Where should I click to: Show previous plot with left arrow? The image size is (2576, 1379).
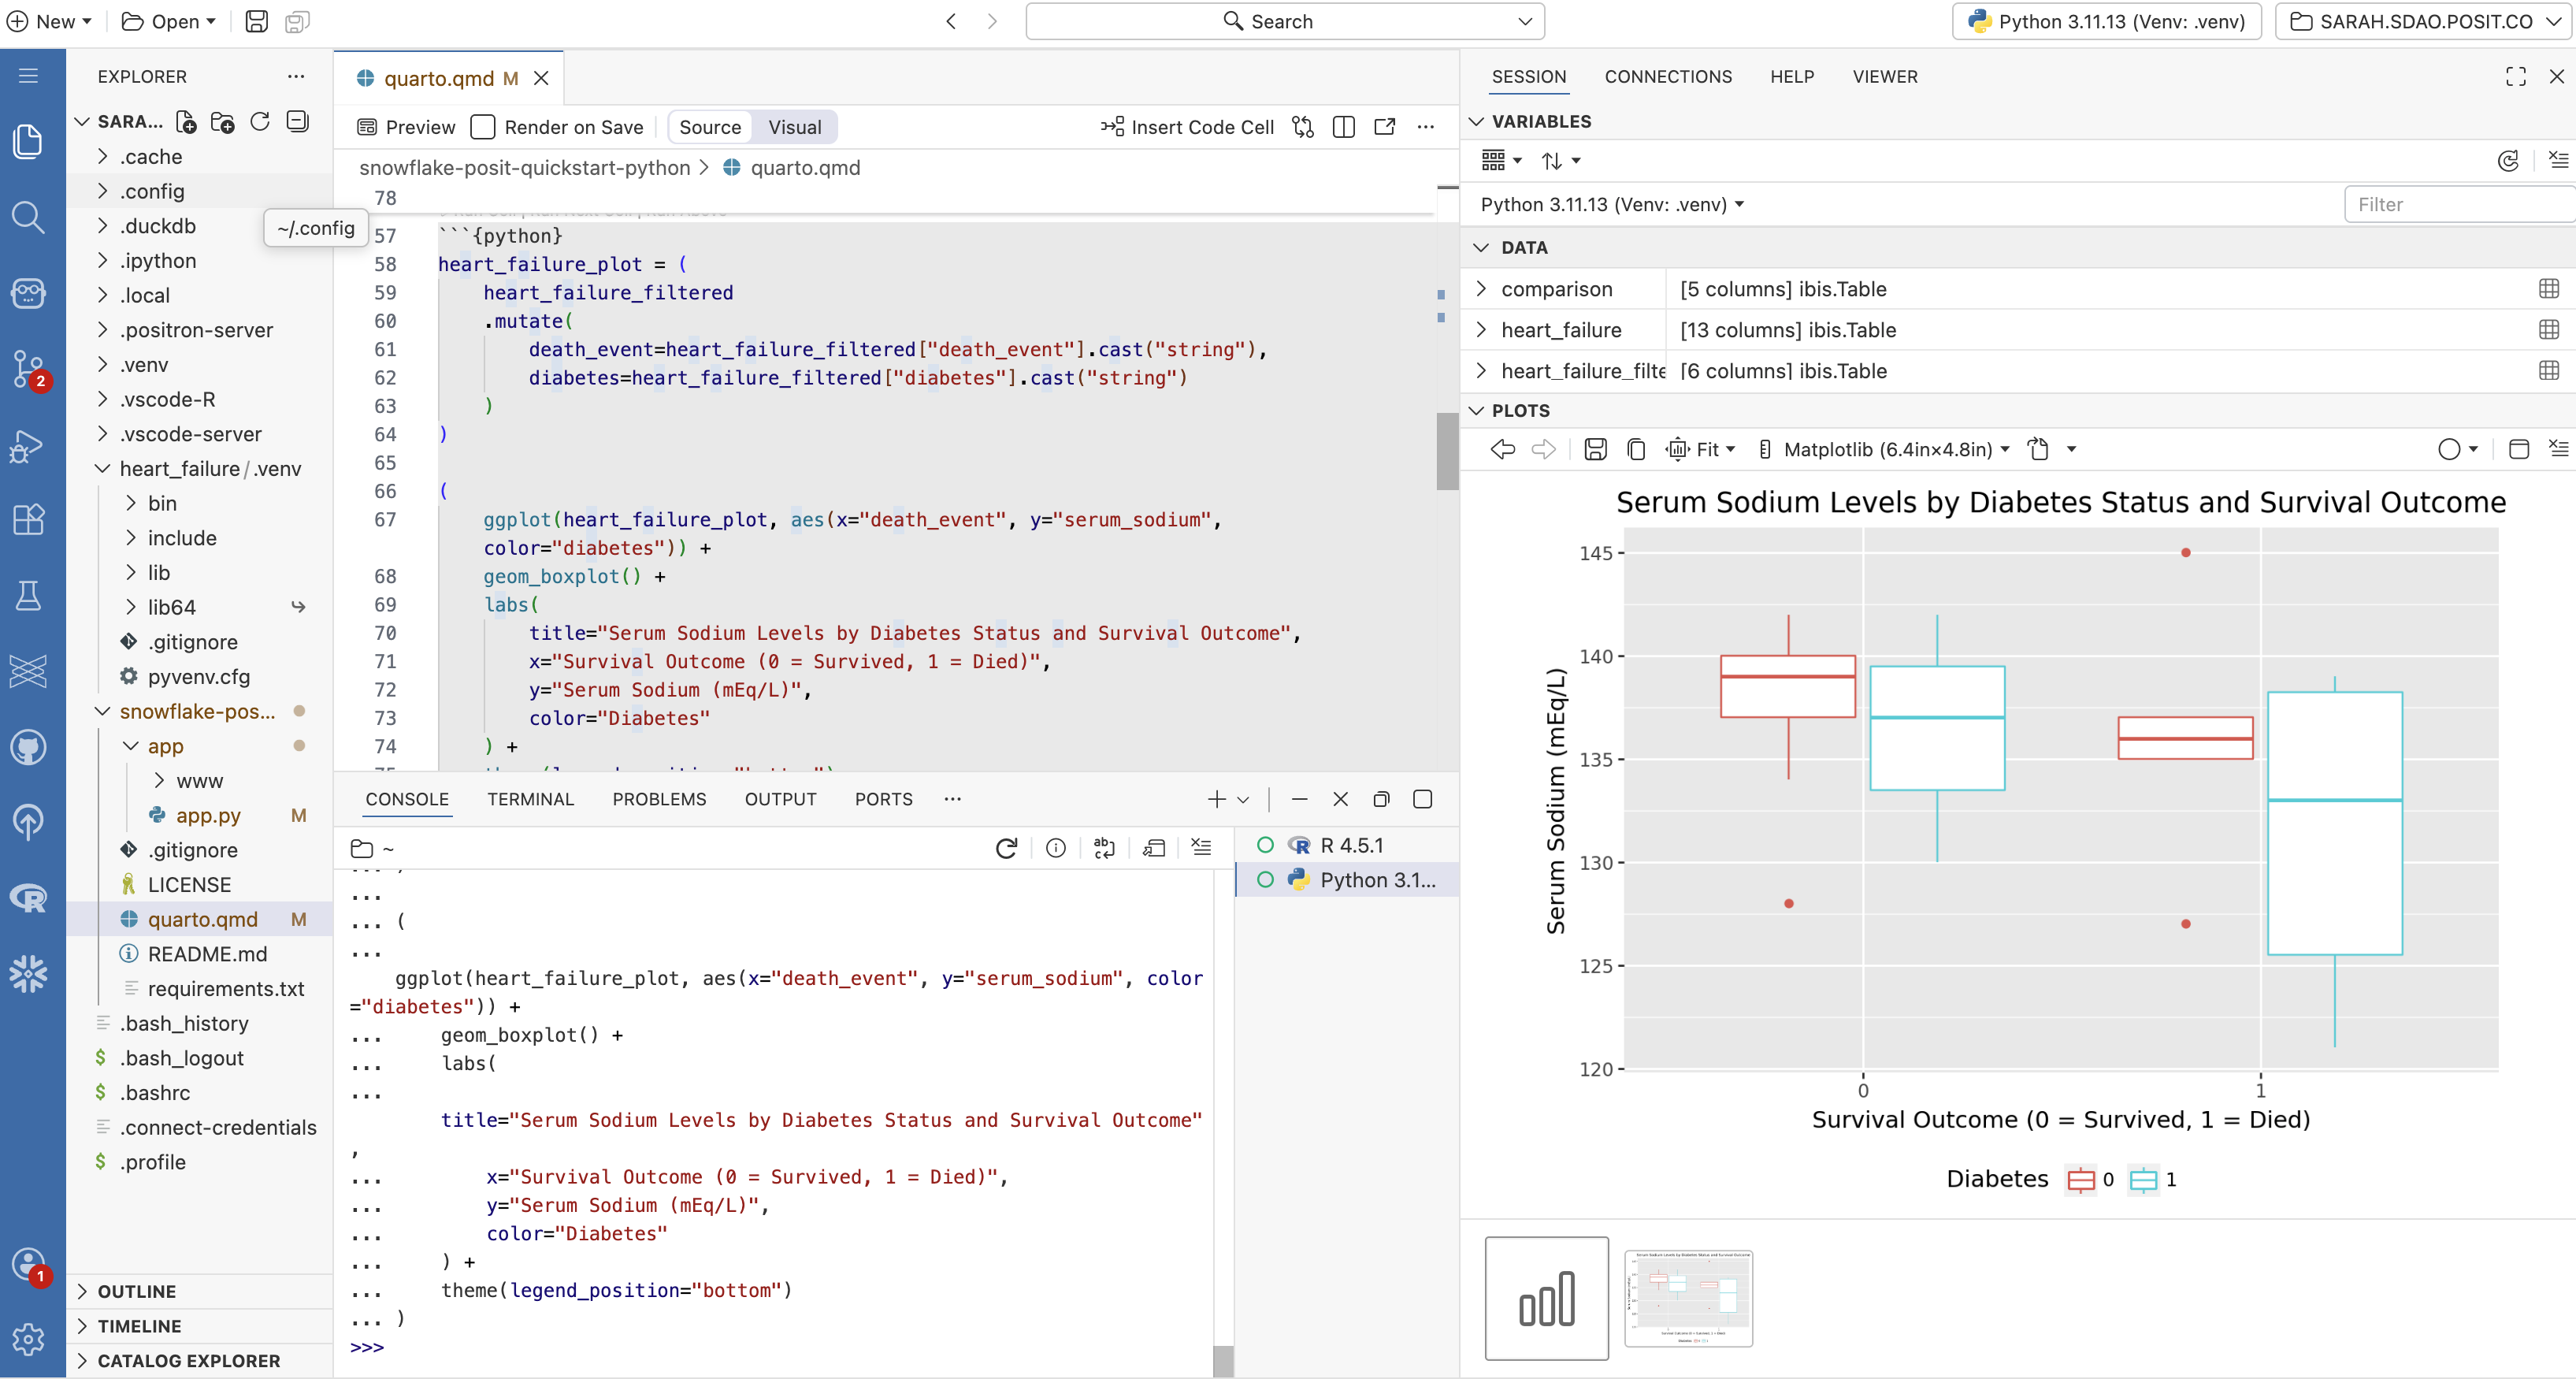coord(1502,449)
